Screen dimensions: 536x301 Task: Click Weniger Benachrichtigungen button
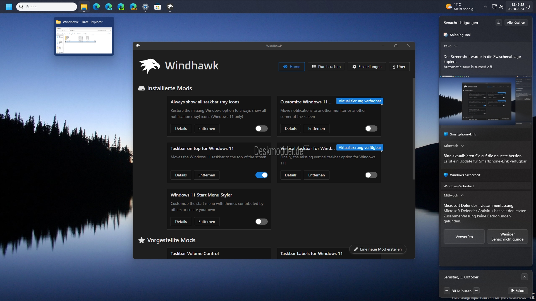[507, 237]
